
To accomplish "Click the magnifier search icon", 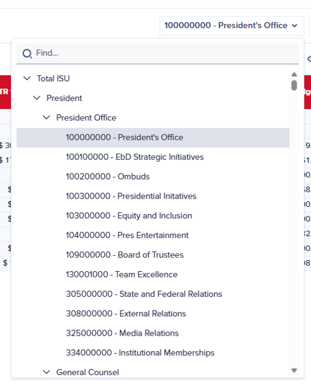I will [27, 53].
